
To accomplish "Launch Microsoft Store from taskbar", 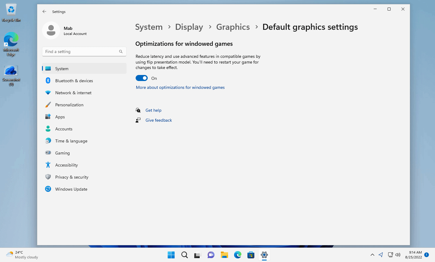I will pos(251,255).
